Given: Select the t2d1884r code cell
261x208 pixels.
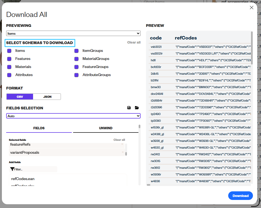Looking at the screenshot, I should pos(156,101).
